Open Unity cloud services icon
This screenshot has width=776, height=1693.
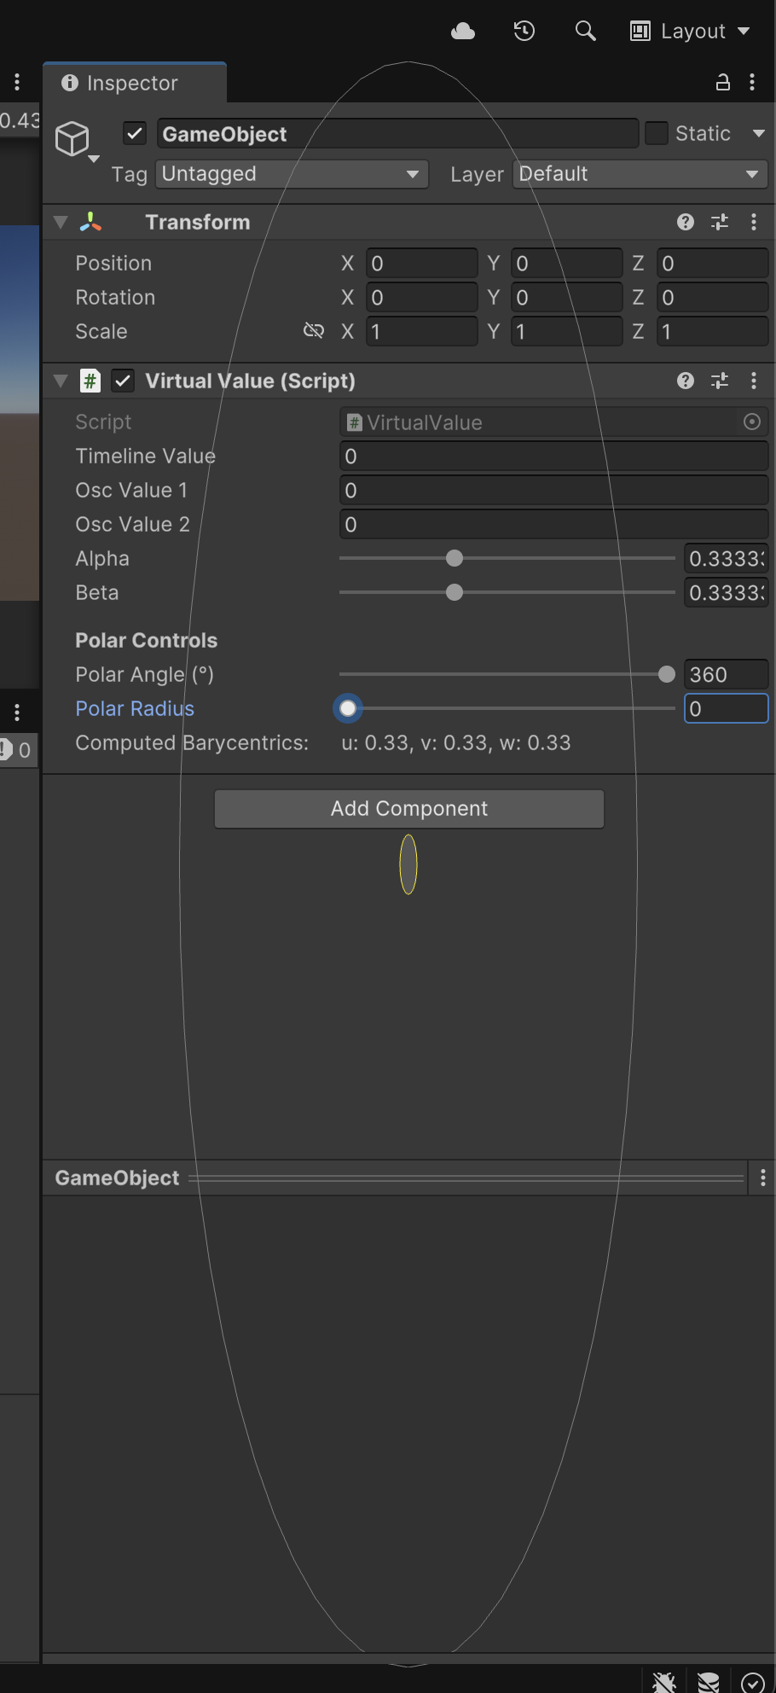[463, 32]
